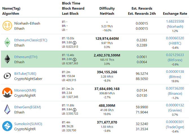Select the LB: 8,587,363 last block value
This screenshot has width=189, height=134.
pos(70,63)
